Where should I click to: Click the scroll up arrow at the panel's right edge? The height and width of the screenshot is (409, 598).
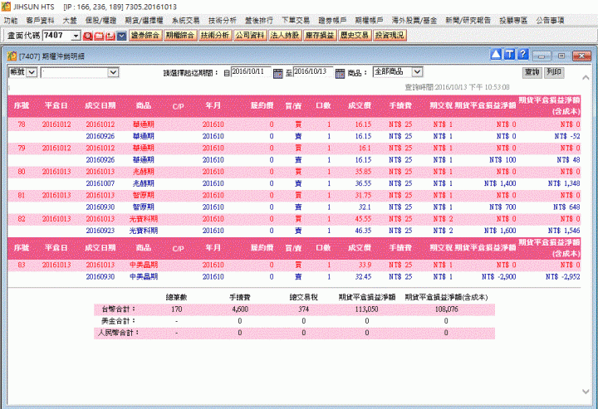tap(586, 78)
